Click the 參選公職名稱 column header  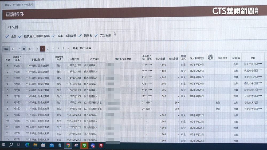pyautogui.click(x=38, y=60)
